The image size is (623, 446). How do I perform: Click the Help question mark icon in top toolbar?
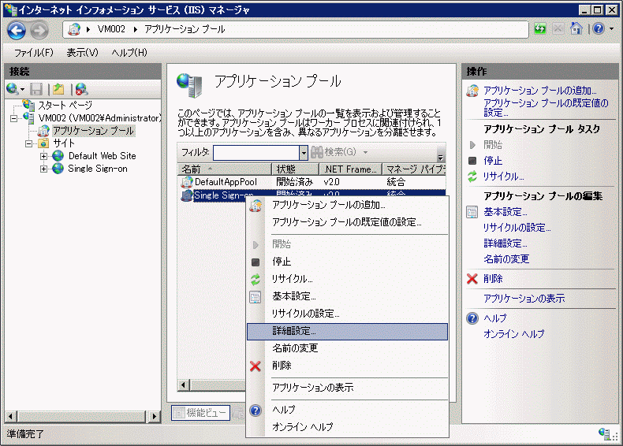click(599, 28)
